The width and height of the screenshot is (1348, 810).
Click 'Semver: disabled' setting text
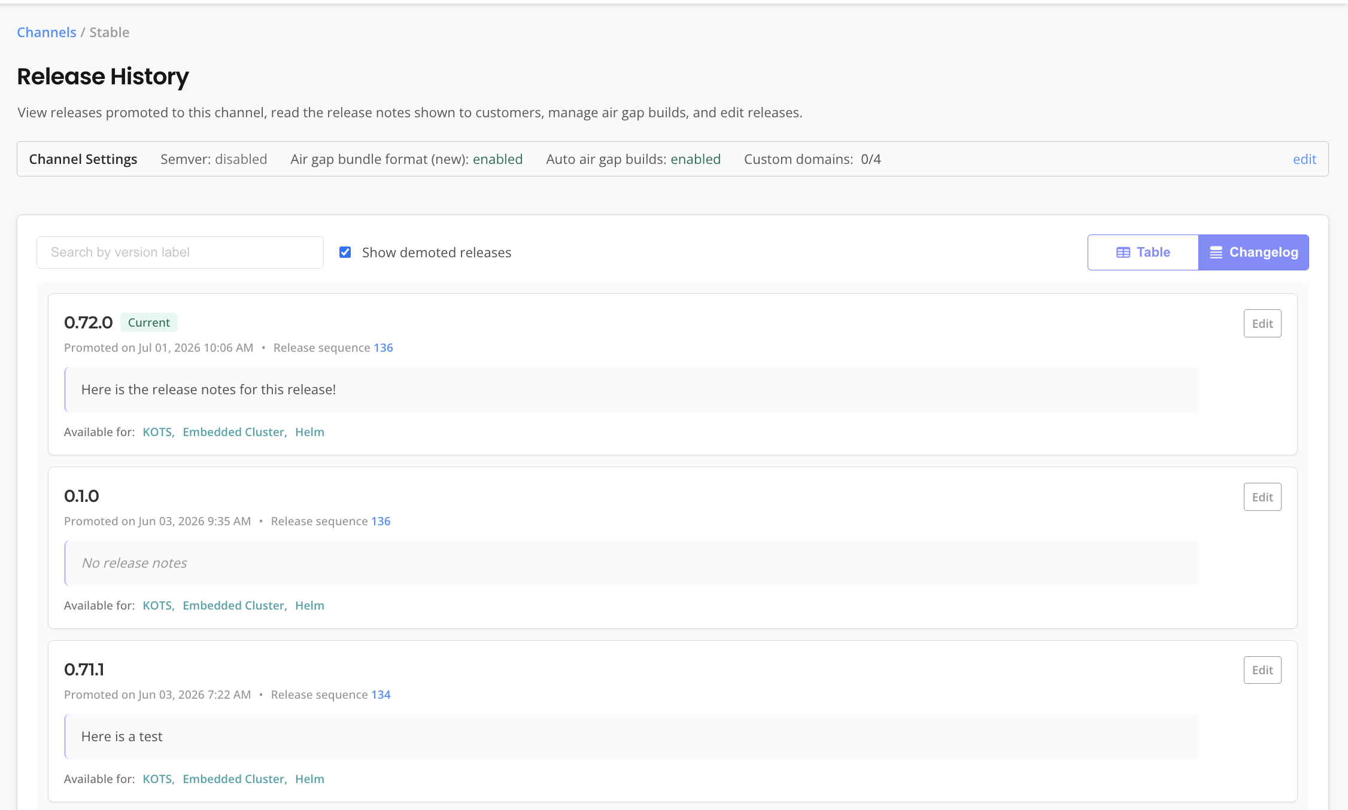[214, 159]
